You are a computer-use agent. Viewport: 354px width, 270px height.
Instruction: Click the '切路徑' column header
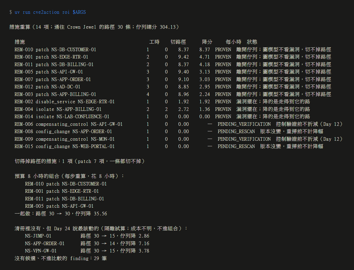coord(178,42)
